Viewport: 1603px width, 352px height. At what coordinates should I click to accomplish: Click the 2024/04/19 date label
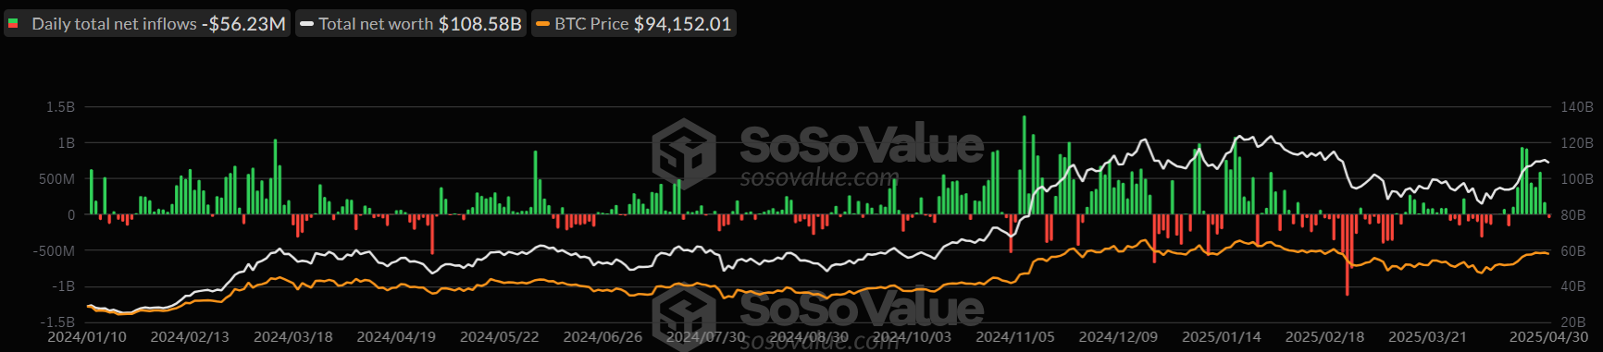pos(396,337)
